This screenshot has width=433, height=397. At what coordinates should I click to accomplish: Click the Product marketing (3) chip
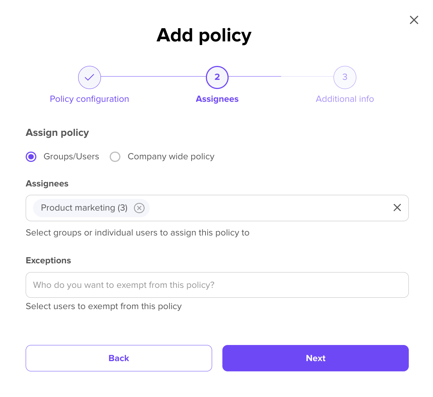84,208
